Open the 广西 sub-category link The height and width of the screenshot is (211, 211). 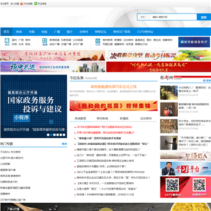[21, 40]
